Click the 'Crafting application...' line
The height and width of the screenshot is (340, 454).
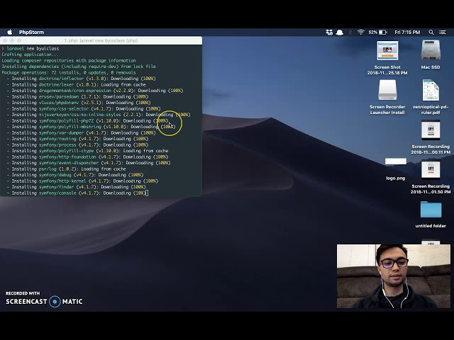tap(30, 55)
